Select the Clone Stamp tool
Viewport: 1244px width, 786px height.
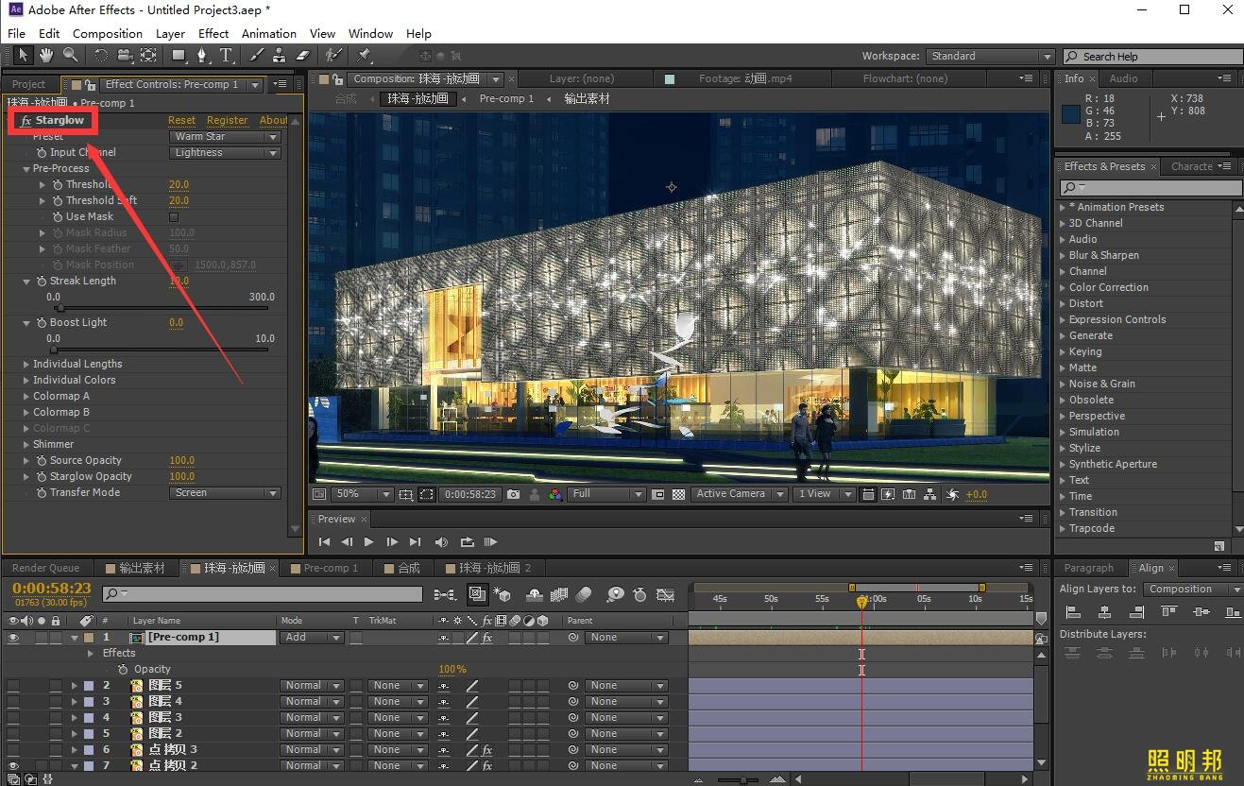[280, 56]
